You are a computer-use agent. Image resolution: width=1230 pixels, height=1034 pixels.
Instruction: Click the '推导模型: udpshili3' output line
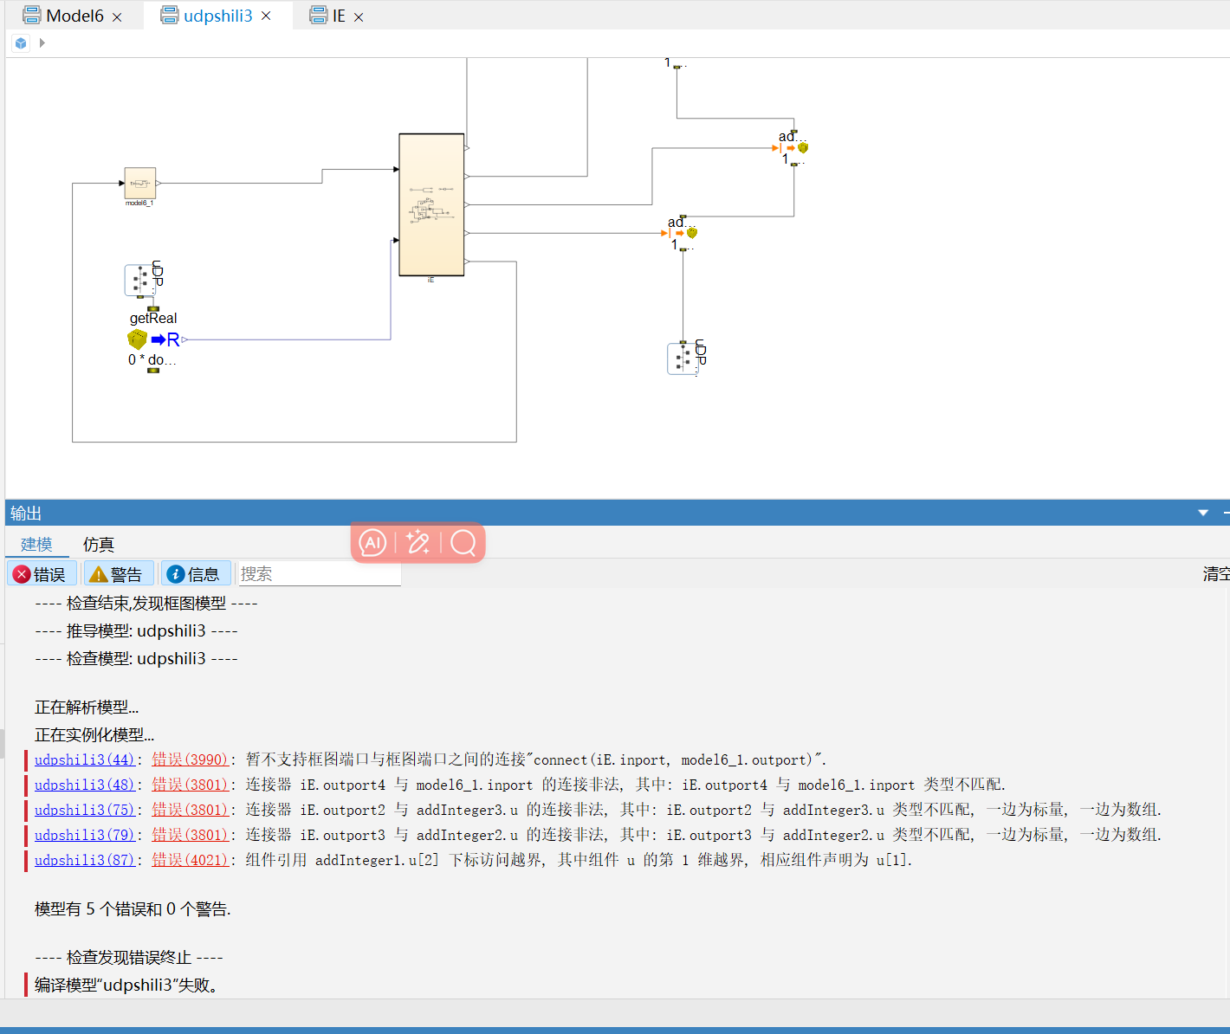click(136, 630)
